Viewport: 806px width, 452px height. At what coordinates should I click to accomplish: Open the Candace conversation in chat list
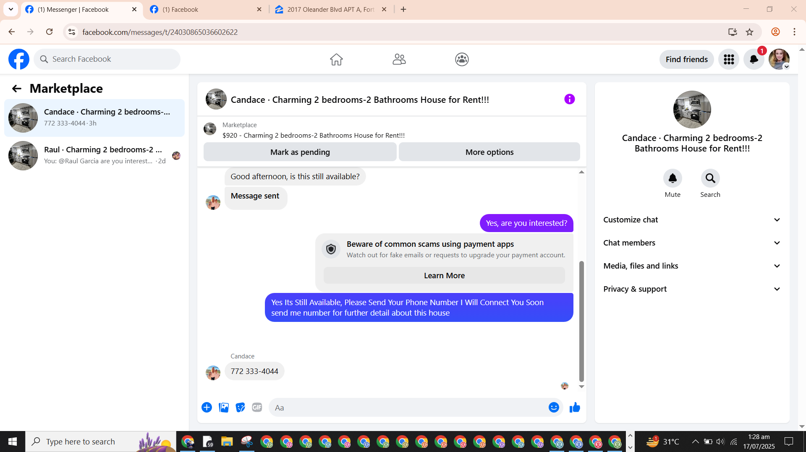click(94, 118)
